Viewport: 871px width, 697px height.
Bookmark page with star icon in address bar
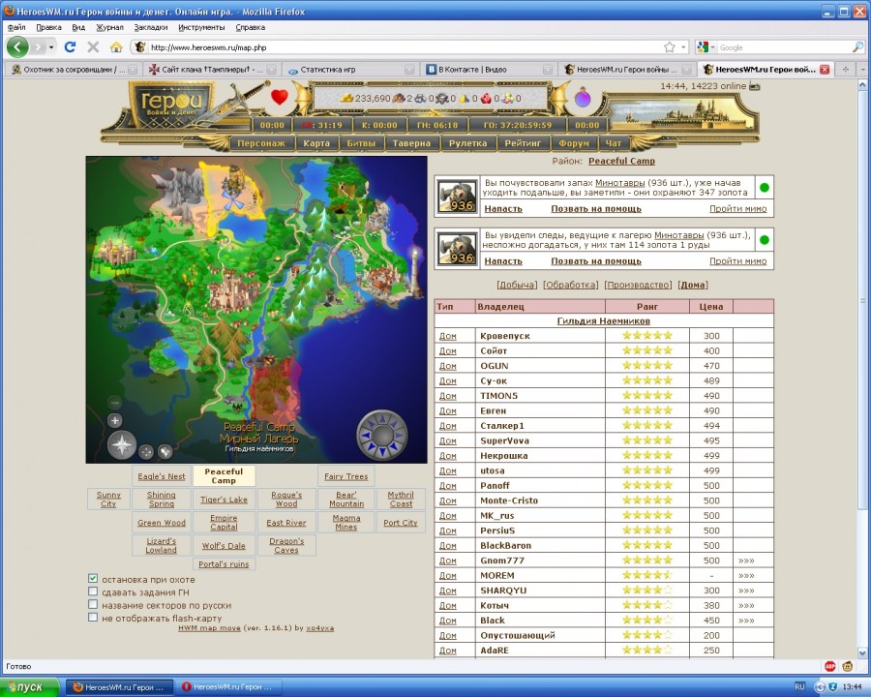click(669, 46)
